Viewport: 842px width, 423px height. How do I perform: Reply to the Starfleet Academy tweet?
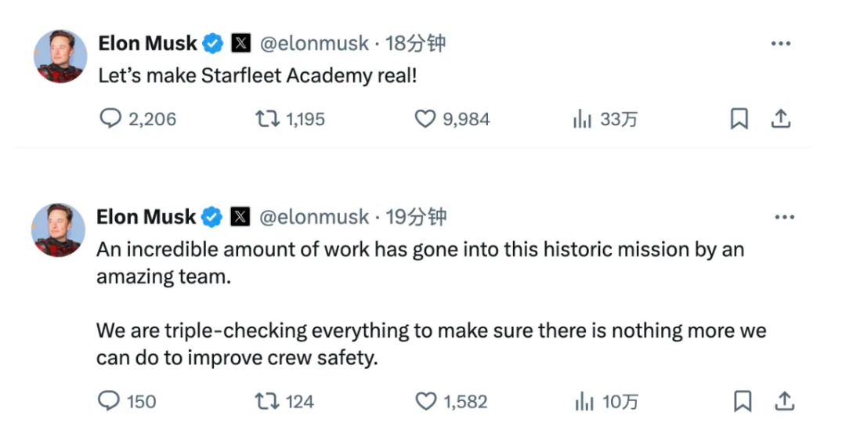point(112,119)
